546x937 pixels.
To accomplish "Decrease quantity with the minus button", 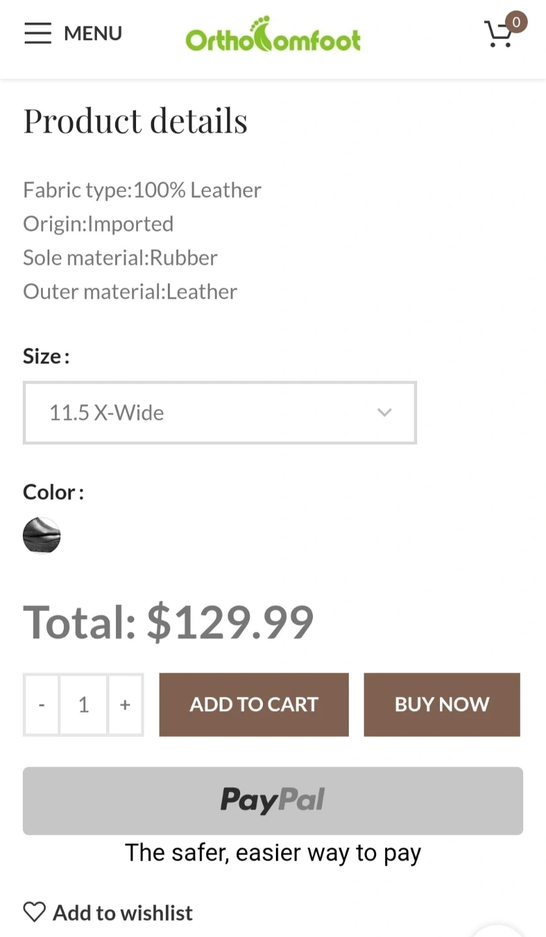I will coord(42,705).
